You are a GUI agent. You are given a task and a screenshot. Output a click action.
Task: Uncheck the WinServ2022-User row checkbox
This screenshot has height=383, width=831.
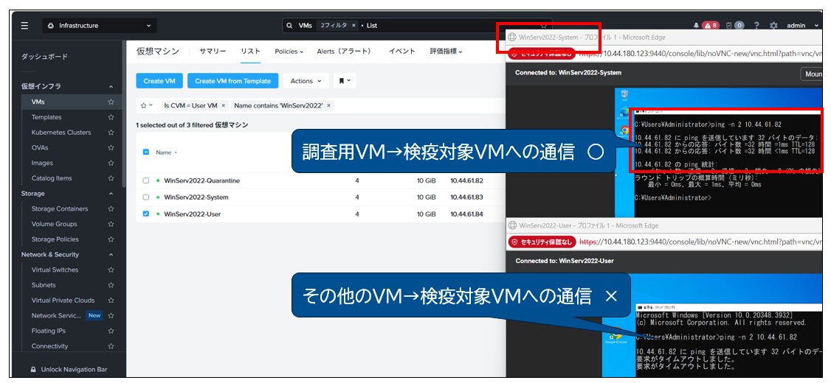pos(146,214)
